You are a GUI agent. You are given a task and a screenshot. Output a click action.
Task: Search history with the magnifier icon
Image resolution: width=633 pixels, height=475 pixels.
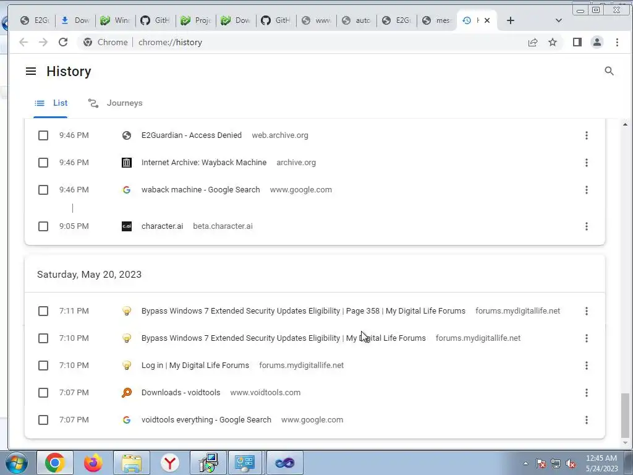pos(609,71)
